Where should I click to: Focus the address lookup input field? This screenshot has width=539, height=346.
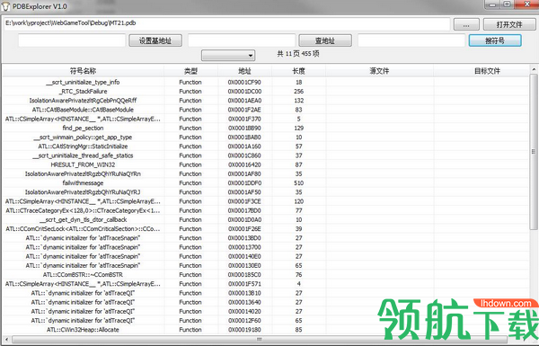(242, 40)
